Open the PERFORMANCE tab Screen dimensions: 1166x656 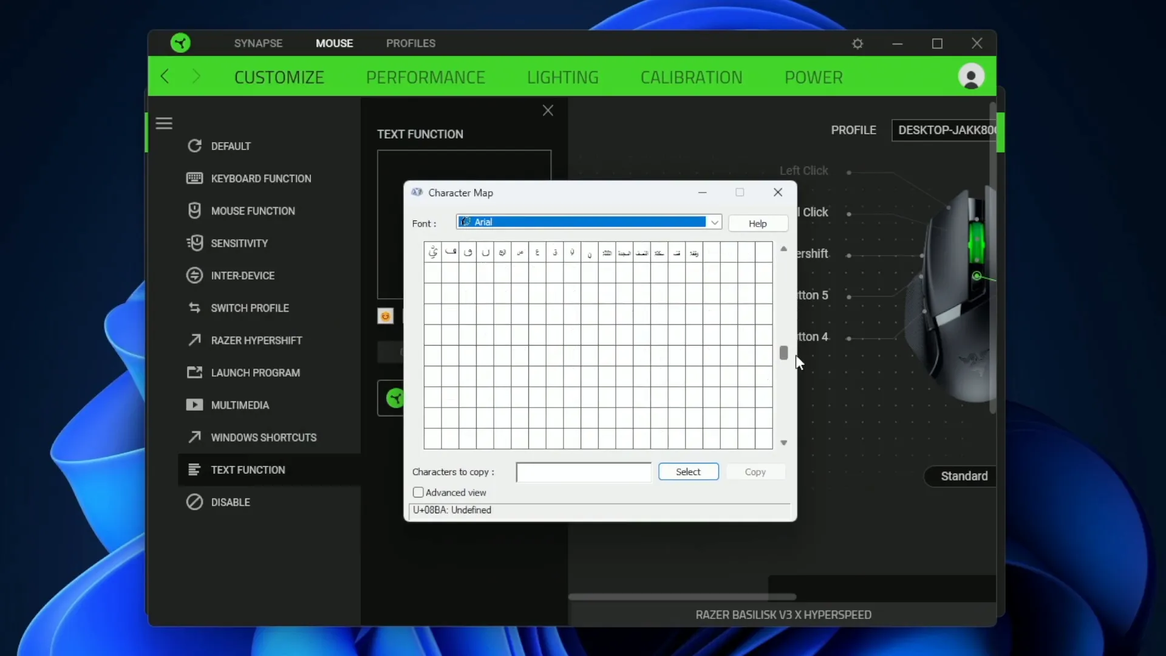pyautogui.click(x=425, y=77)
